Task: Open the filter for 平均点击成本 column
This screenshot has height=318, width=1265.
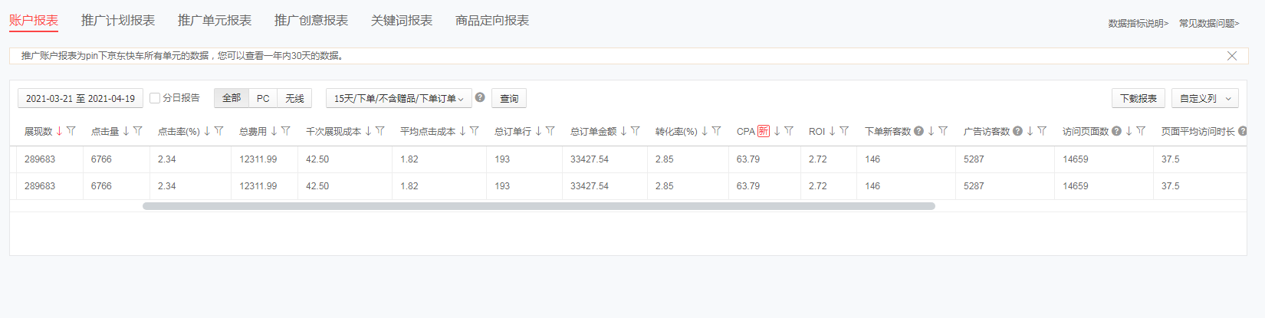Action: pyautogui.click(x=475, y=131)
